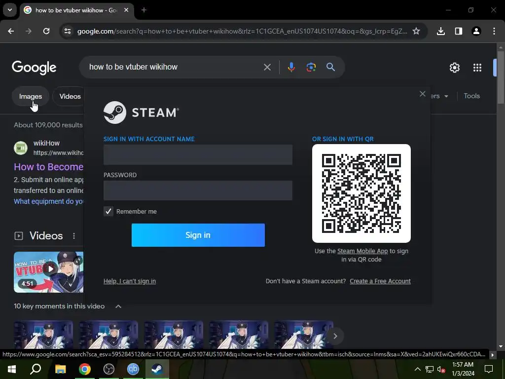The width and height of the screenshot is (505, 379).
Task: Bookmark this page with the star icon
Action: click(416, 31)
